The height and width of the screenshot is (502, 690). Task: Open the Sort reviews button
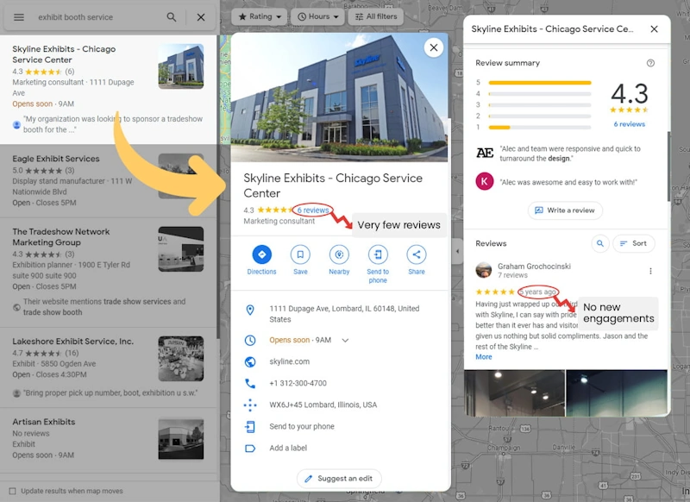[634, 243]
